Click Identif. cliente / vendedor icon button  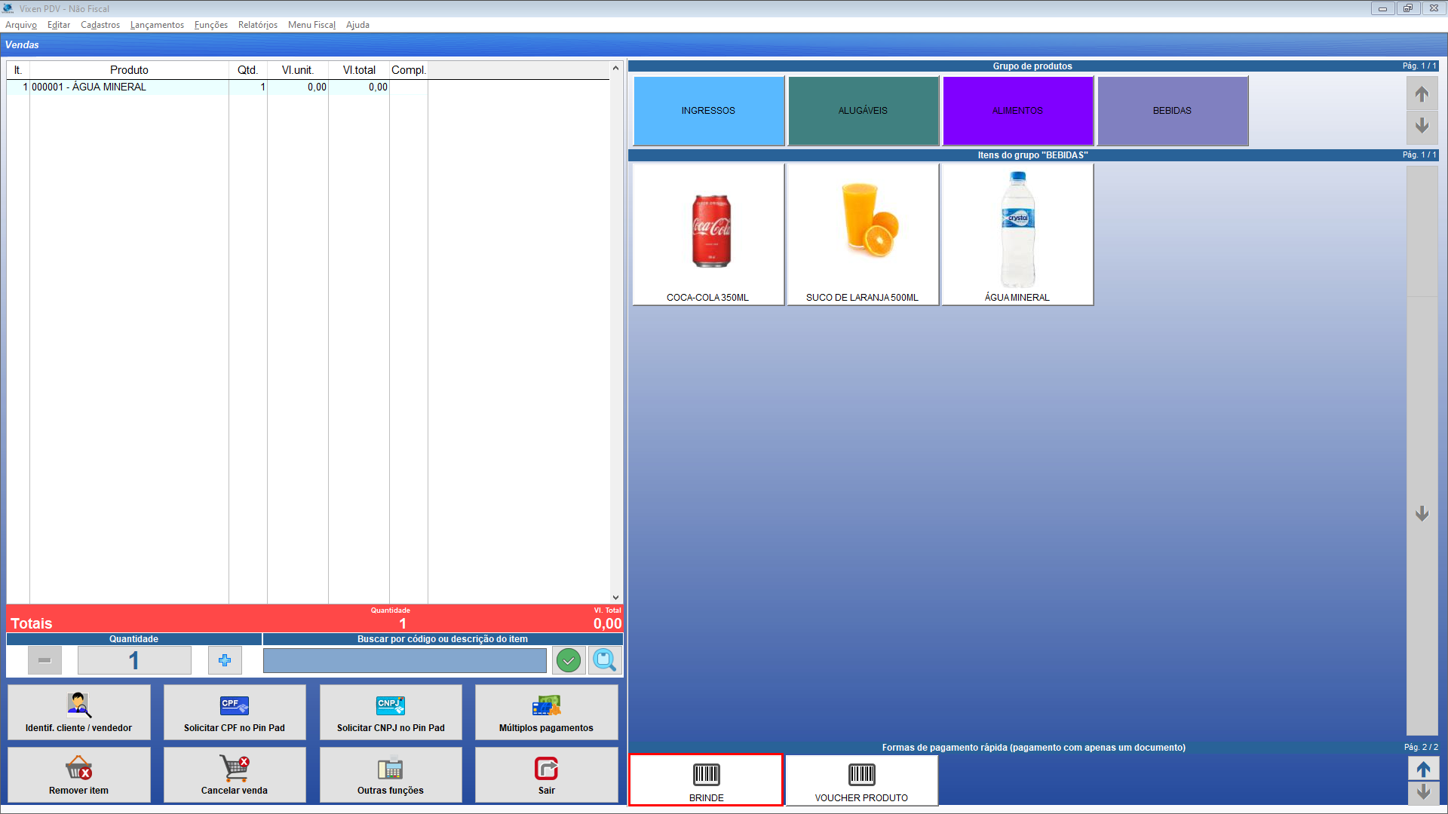pyautogui.click(x=78, y=712)
